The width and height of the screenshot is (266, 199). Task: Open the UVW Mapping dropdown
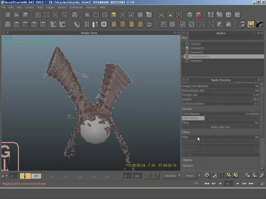pyautogui.click(x=232, y=114)
